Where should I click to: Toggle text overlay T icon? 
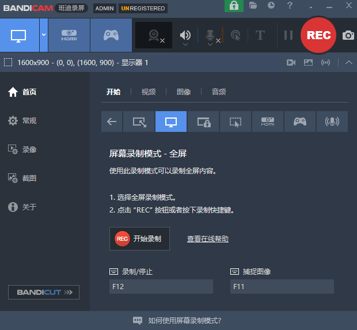[x=260, y=35]
